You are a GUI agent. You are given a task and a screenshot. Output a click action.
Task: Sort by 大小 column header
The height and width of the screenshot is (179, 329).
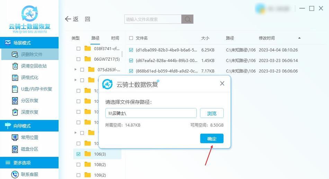(x=205, y=38)
